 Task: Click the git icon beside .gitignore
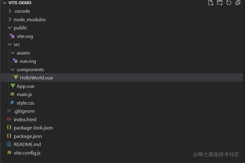(9, 111)
